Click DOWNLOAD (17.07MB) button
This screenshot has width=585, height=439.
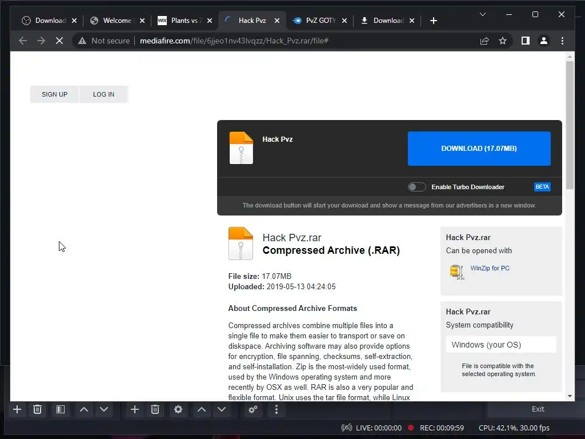(479, 149)
